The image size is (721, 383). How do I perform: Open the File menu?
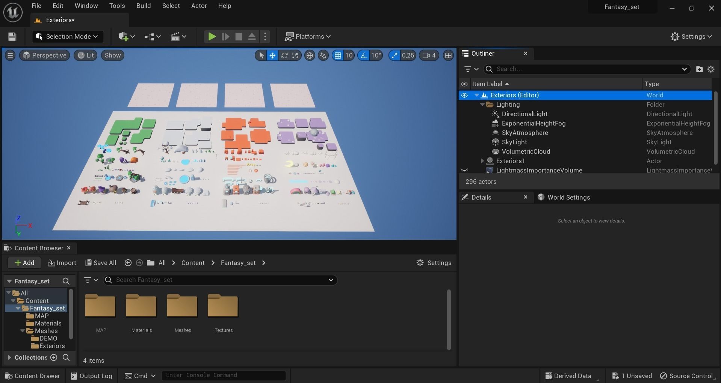(36, 6)
